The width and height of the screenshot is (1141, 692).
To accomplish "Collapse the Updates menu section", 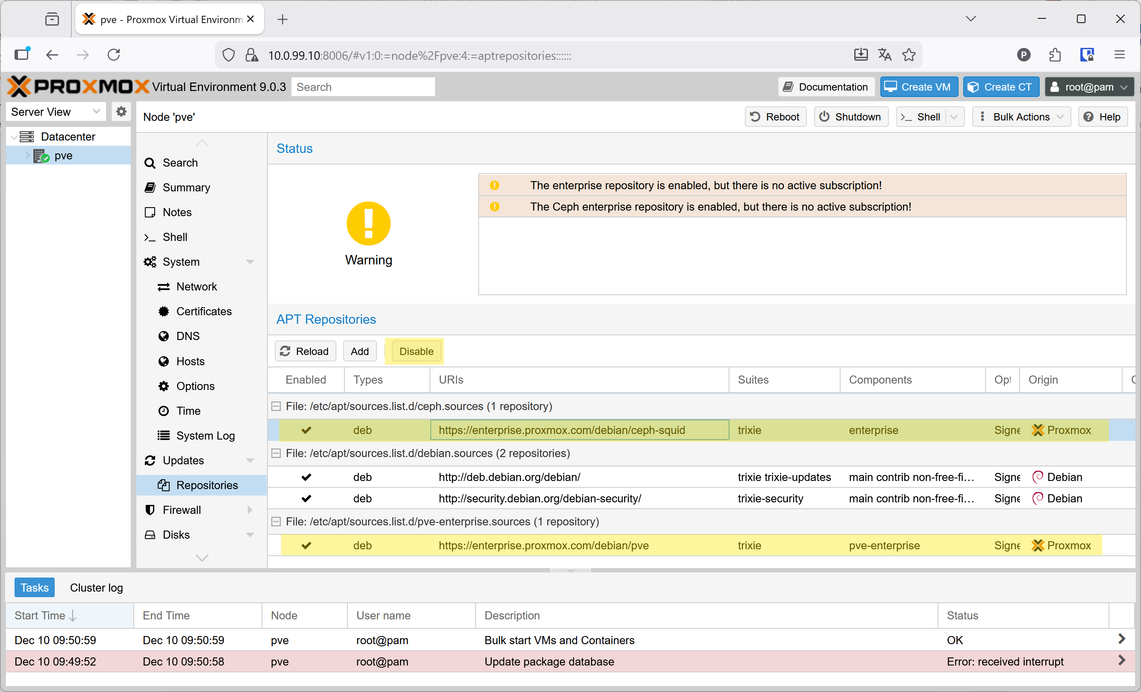I will (x=250, y=460).
